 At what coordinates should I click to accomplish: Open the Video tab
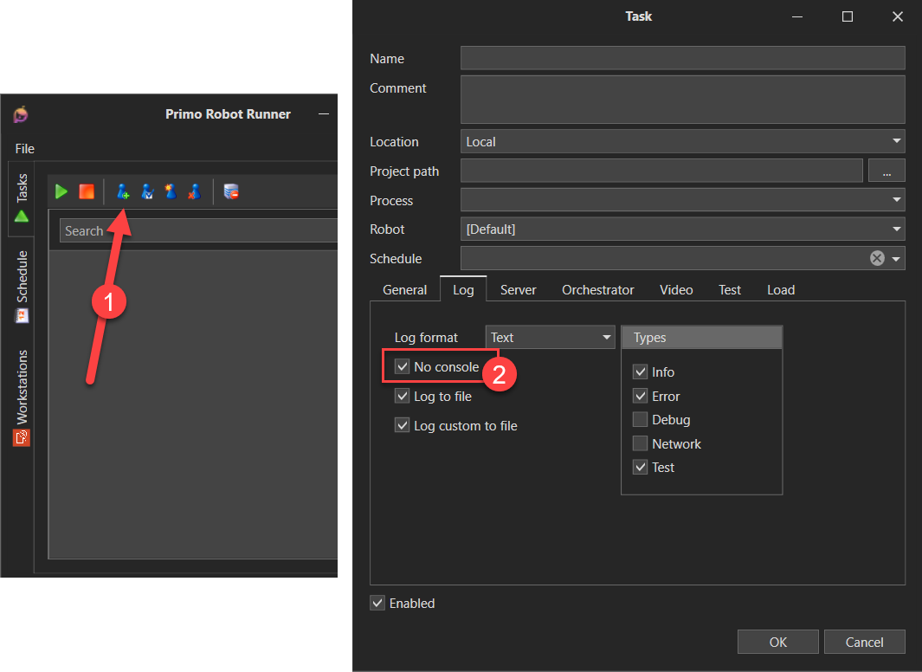tap(676, 290)
